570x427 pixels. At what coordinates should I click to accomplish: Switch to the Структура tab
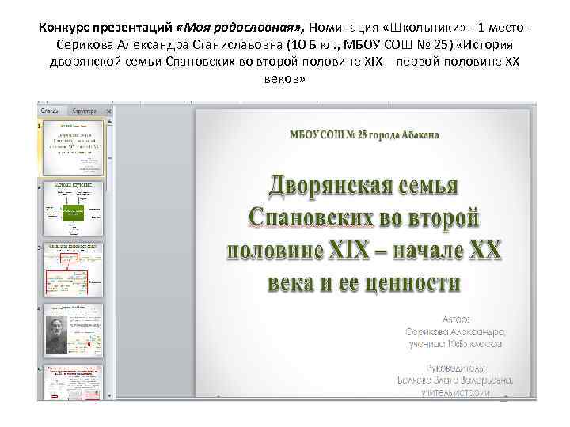[84, 111]
